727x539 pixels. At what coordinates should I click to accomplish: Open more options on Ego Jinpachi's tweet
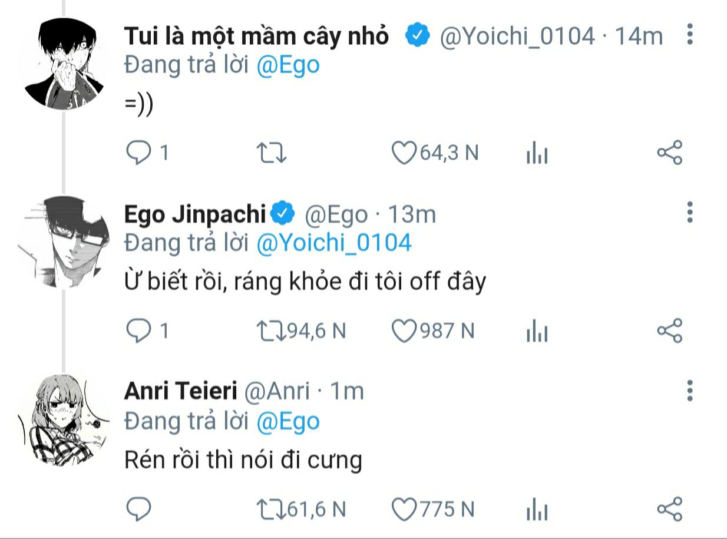click(x=690, y=212)
